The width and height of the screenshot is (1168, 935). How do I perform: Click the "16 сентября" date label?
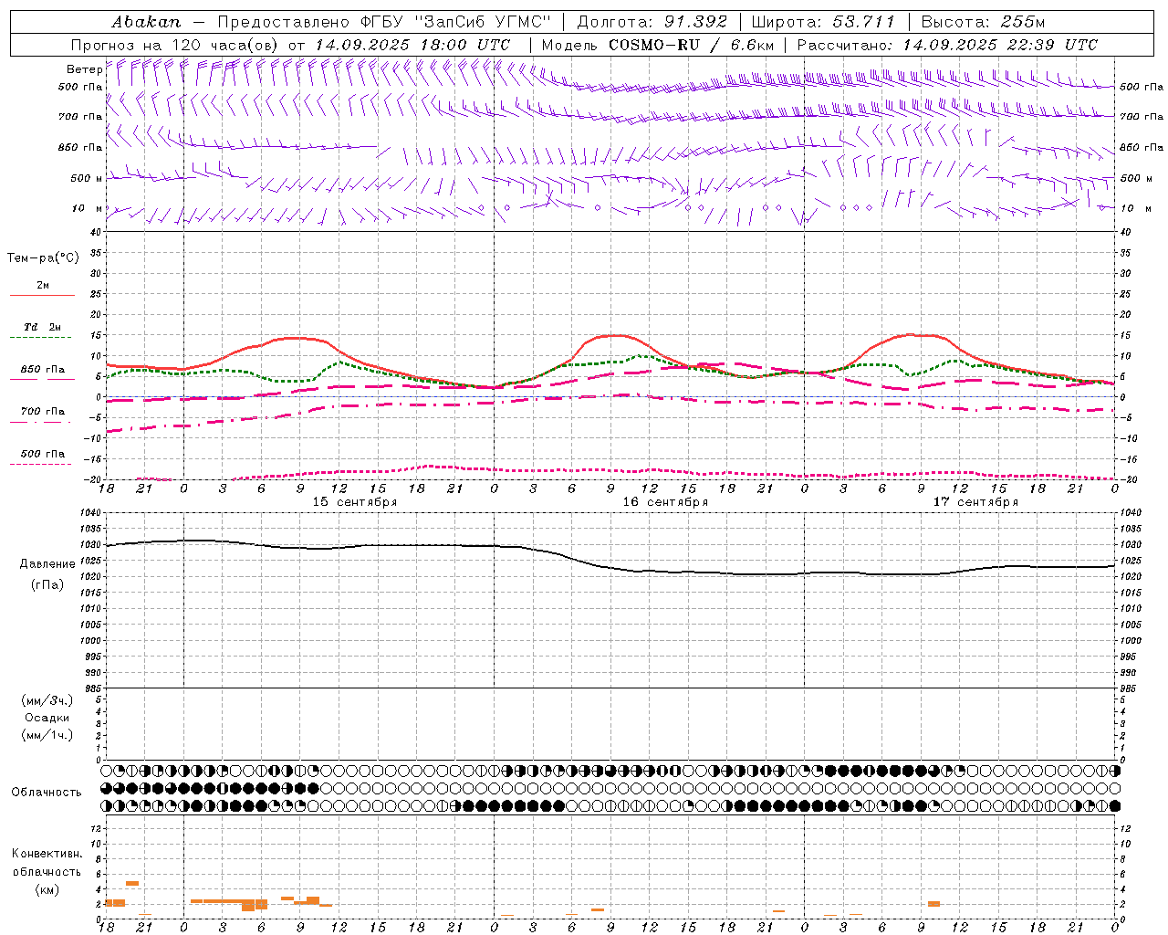[665, 502]
